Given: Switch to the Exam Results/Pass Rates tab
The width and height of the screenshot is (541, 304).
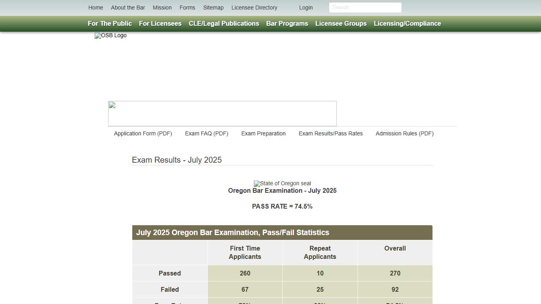Looking at the screenshot, I should 331,133.
